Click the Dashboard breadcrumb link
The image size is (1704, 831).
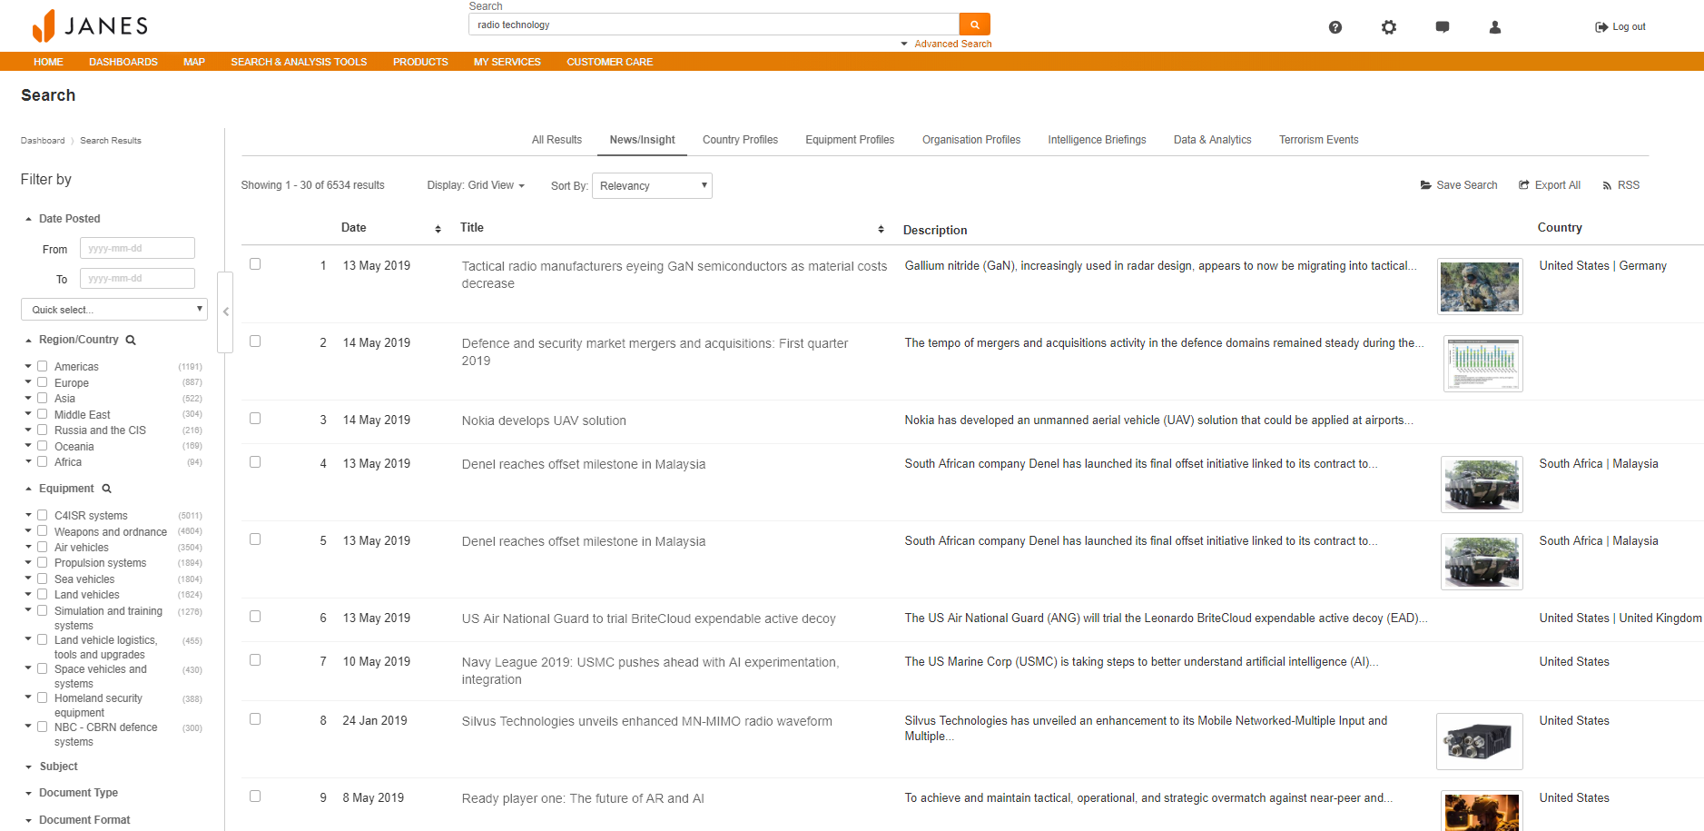click(x=43, y=141)
